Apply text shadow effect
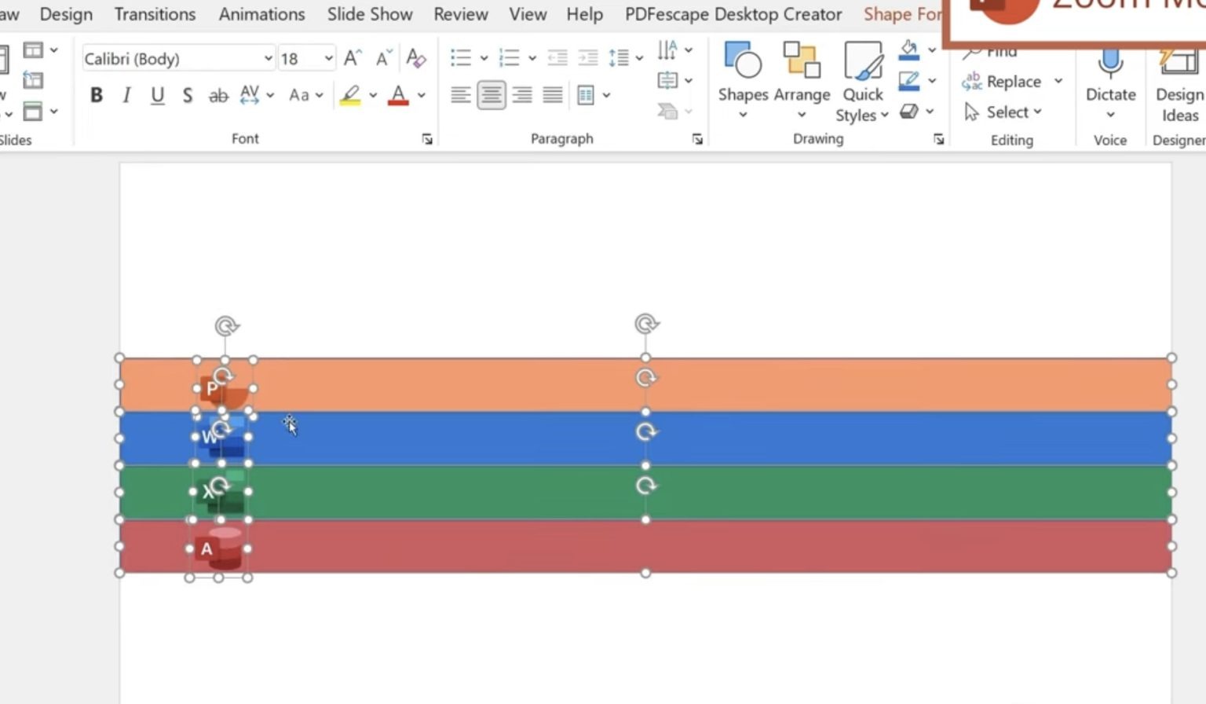 (x=188, y=94)
